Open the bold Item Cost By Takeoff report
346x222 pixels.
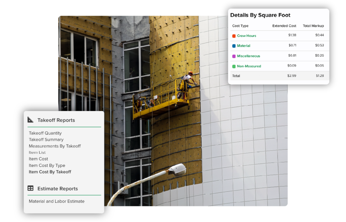point(50,172)
